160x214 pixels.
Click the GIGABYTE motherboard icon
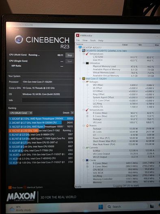(x=84, y=51)
